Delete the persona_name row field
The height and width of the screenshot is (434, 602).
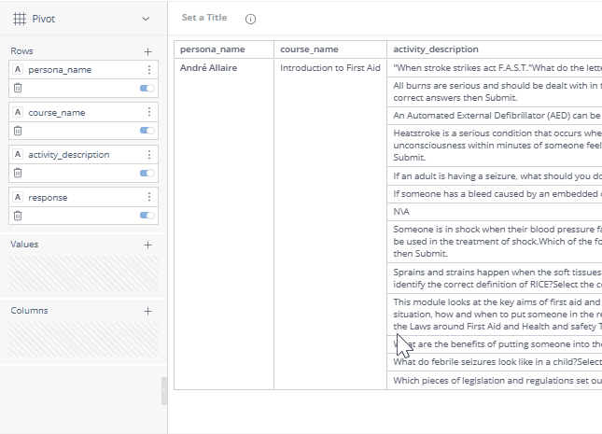18,88
